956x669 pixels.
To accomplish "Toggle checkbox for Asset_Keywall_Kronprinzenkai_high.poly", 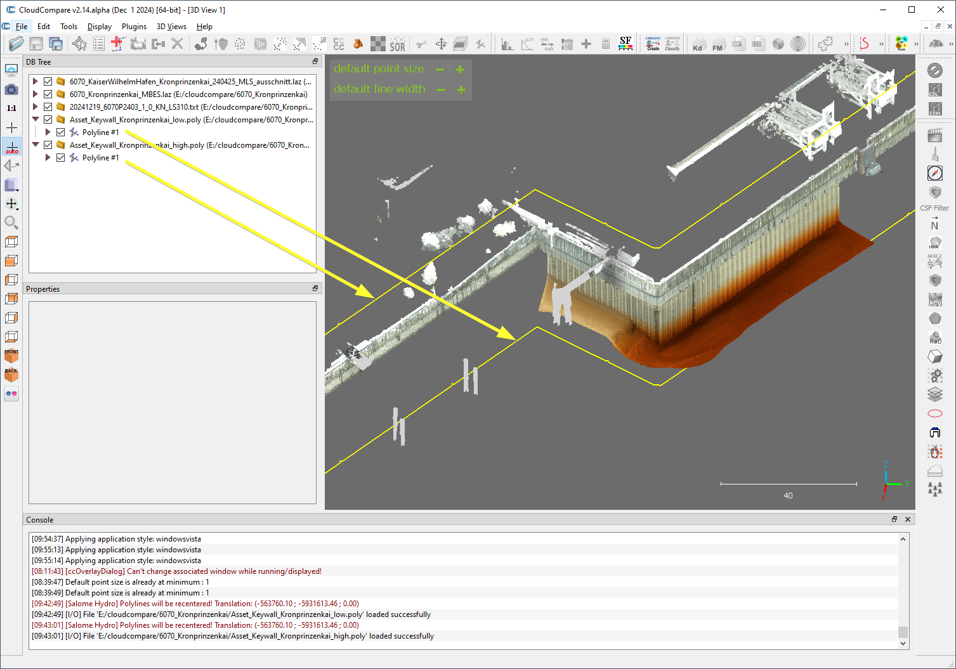I will coord(48,145).
